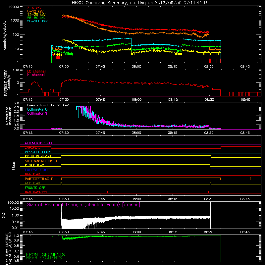Click the 1000 tick label on counts axis
The image size is (265, 265).
click(x=15, y=20)
